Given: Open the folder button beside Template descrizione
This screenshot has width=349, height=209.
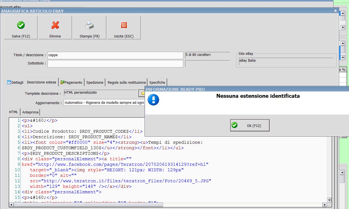Looking at the screenshot, I should (x=142, y=93).
